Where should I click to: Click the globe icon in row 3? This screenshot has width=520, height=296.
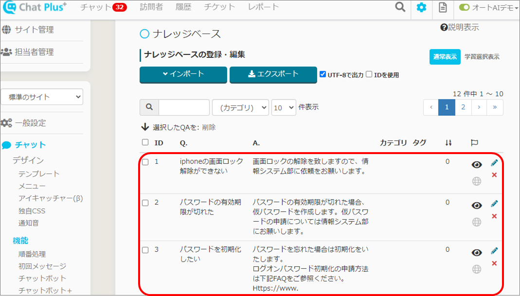477,269
